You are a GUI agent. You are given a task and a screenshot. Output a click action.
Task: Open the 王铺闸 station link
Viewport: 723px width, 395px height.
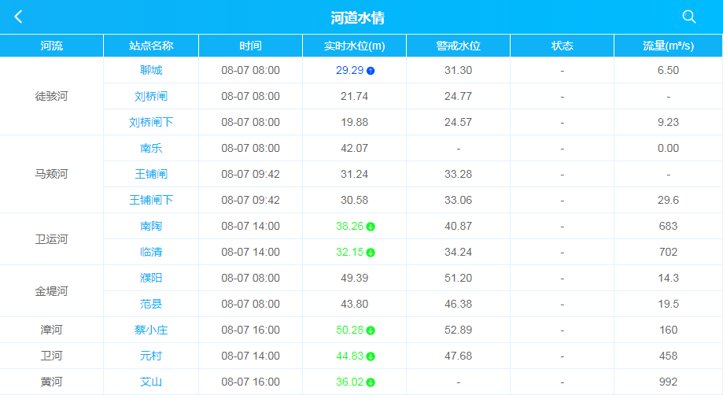pyautogui.click(x=151, y=174)
